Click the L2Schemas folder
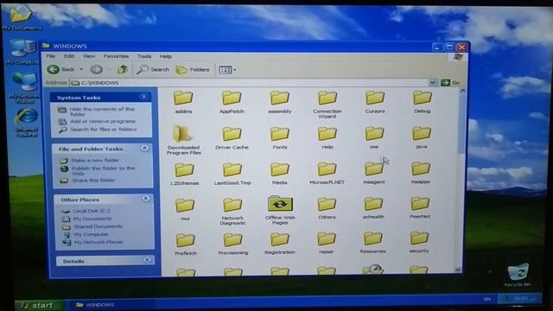553x311 pixels. [184, 174]
